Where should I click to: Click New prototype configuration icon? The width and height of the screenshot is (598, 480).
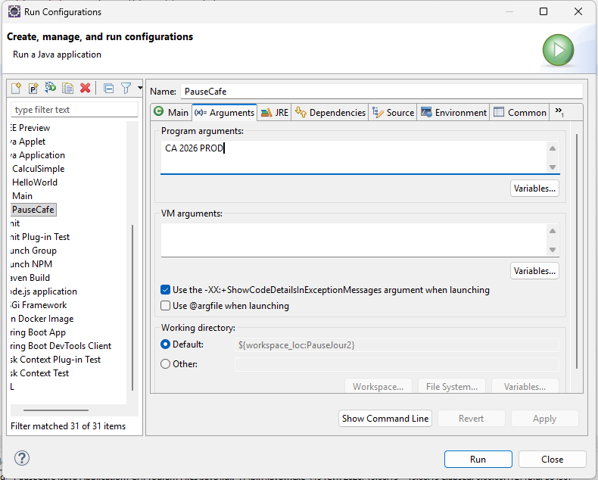coord(33,88)
